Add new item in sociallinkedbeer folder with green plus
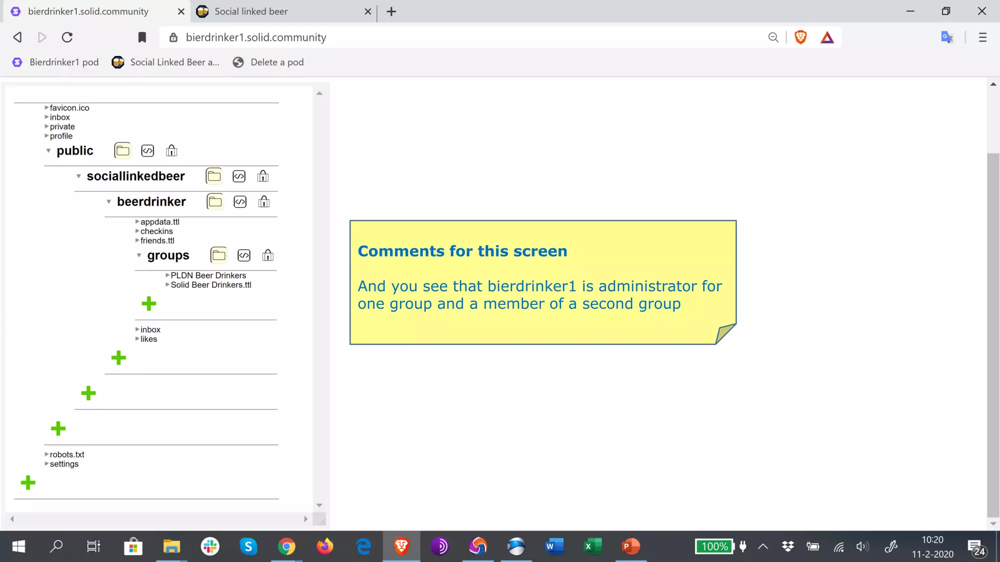This screenshot has width=1000, height=562. click(x=88, y=393)
